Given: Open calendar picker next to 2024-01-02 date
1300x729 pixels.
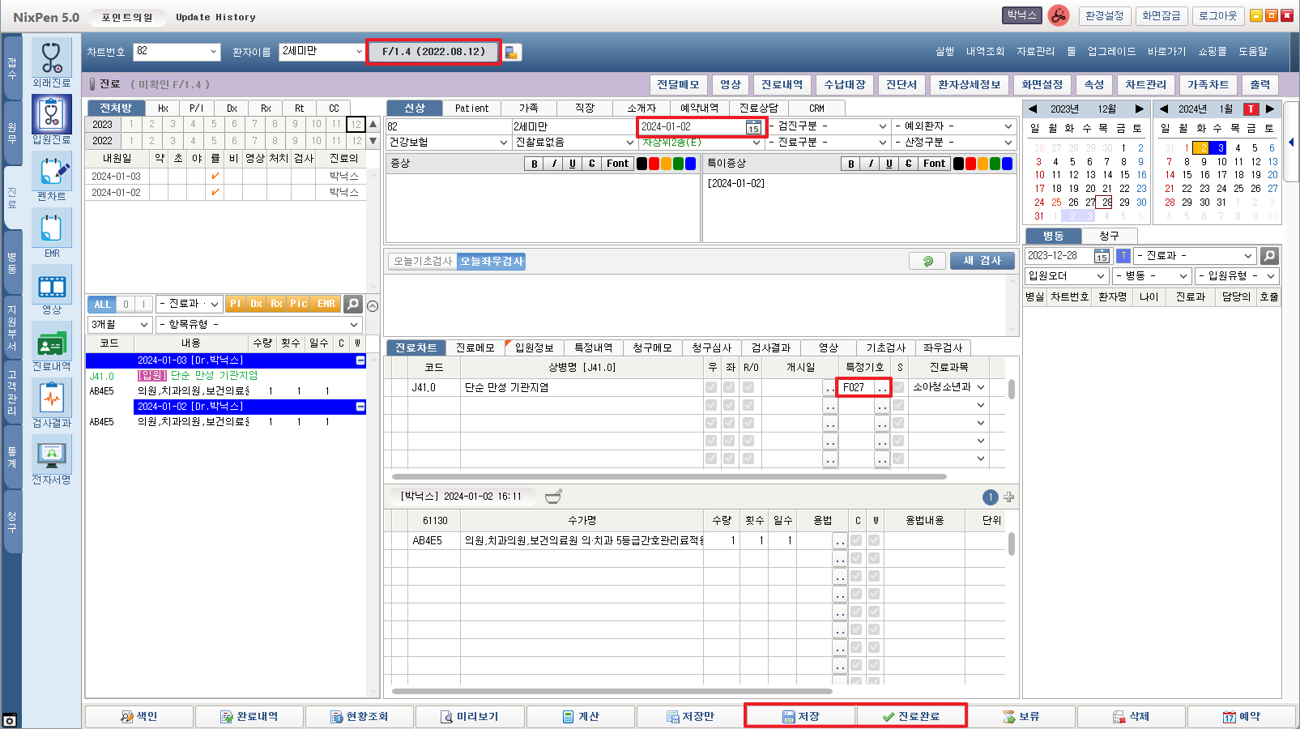Looking at the screenshot, I should 753,127.
